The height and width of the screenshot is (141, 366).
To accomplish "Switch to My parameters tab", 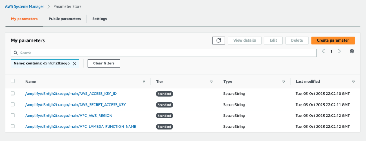I will pyautogui.click(x=24, y=19).
